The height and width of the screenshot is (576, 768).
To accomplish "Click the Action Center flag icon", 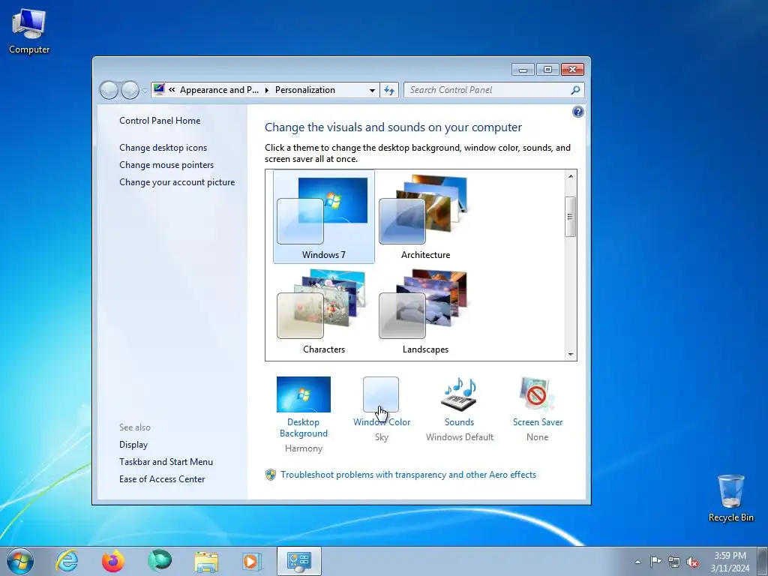I will click(655, 562).
